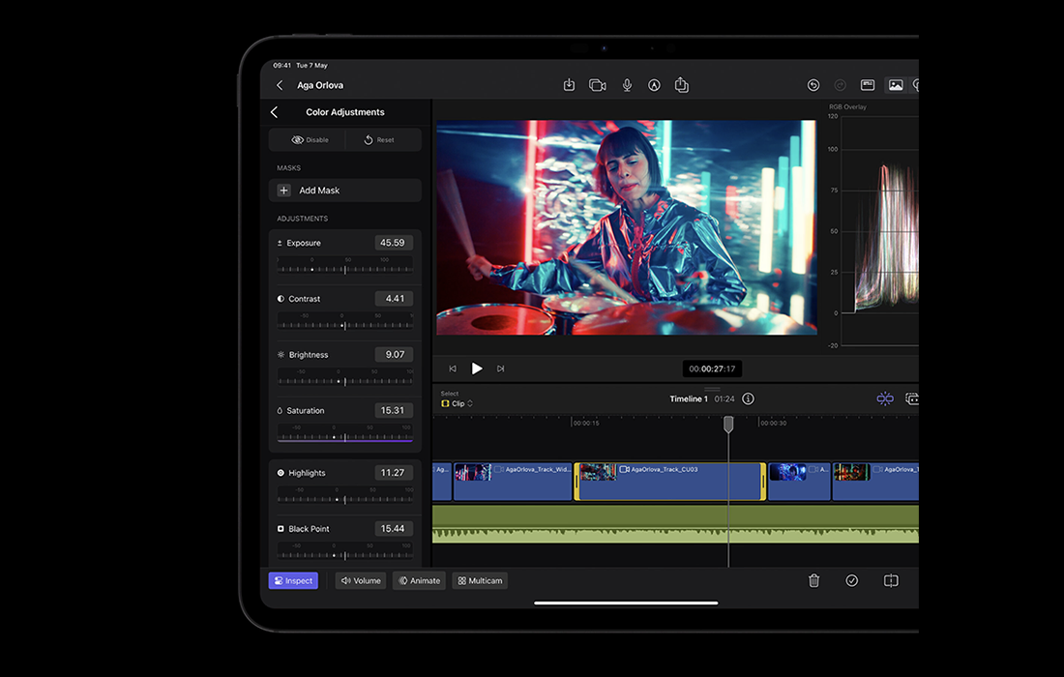
Task: Toggle the checkmark enable/disable clip button
Action: [x=852, y=580]
